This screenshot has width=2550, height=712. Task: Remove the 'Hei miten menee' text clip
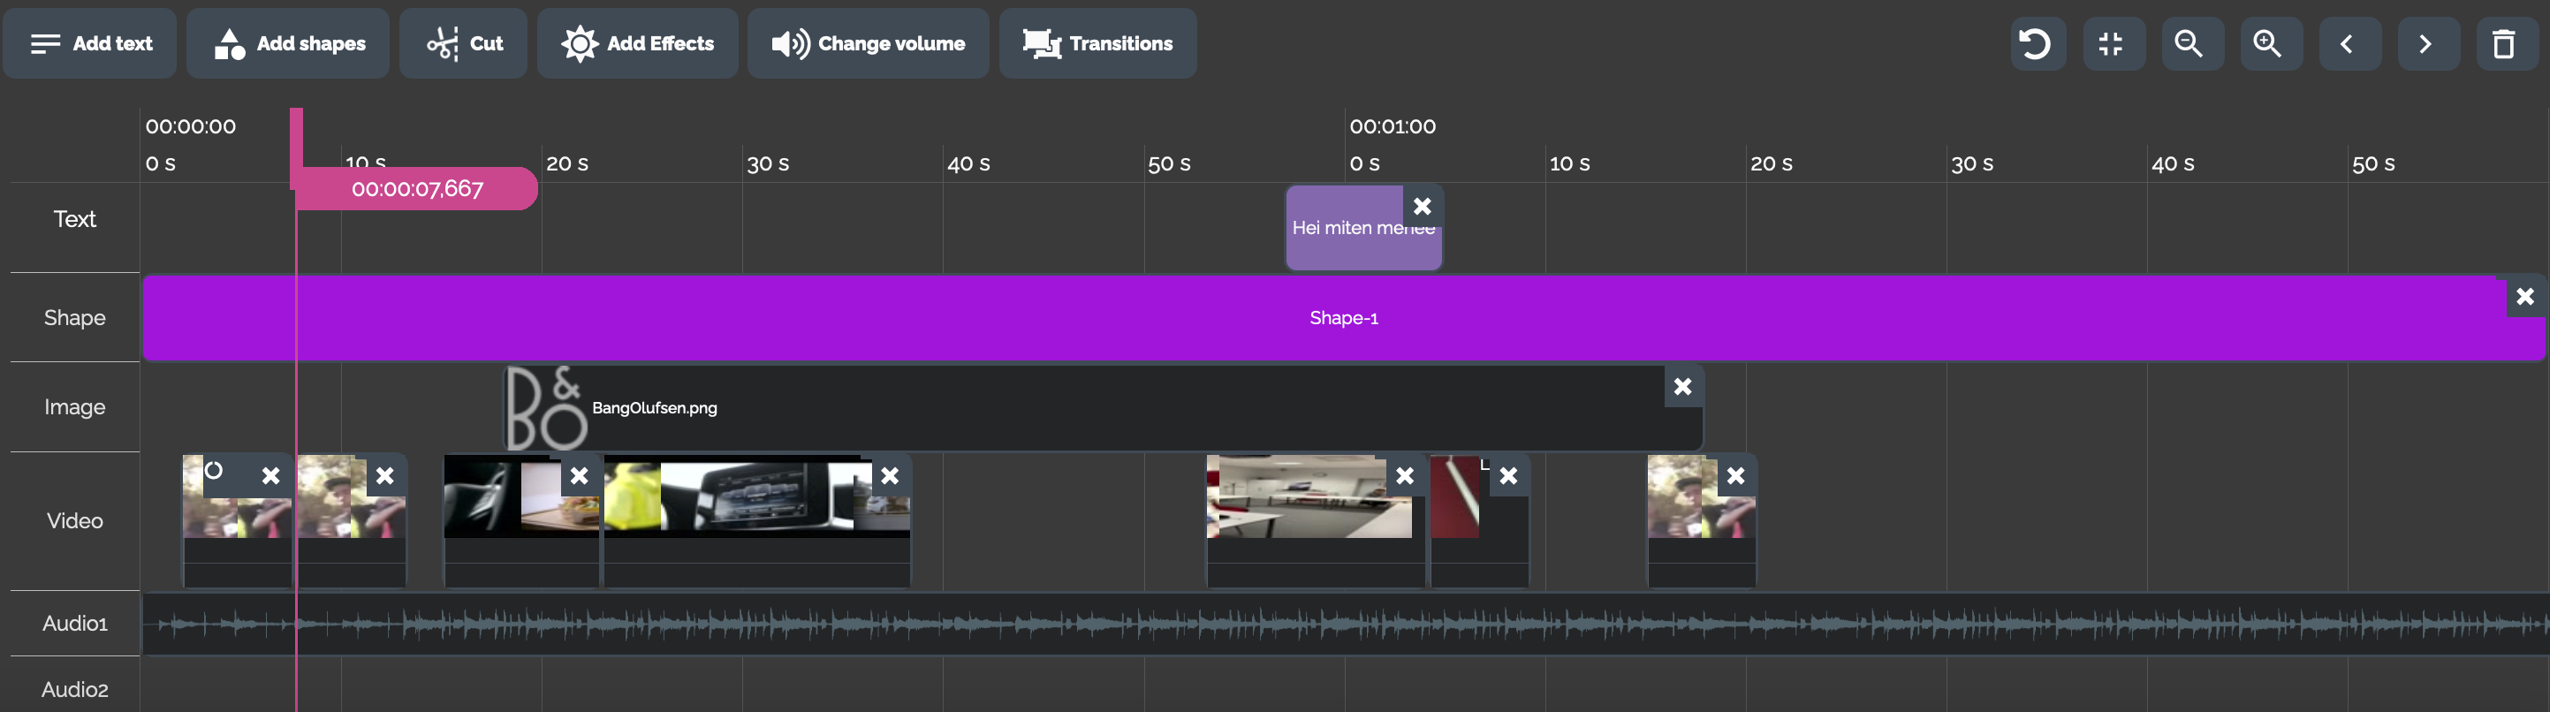tap(1423, 206)
